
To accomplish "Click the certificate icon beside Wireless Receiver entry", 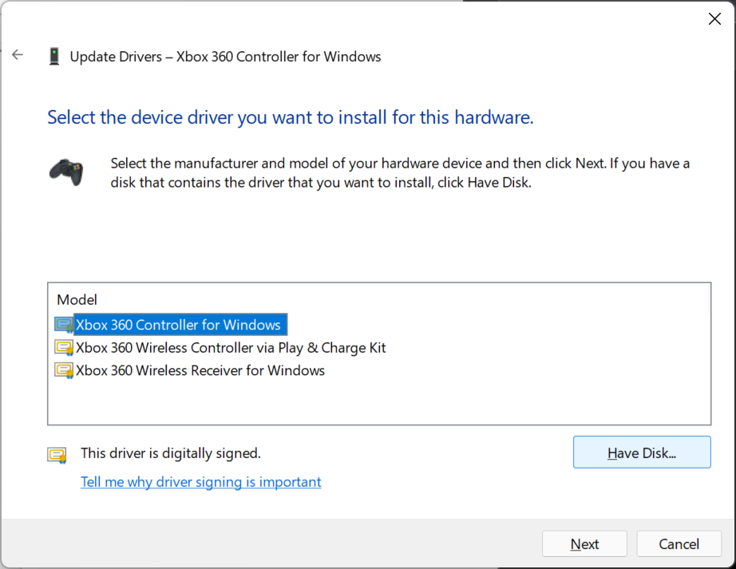I will coord(64,370).
